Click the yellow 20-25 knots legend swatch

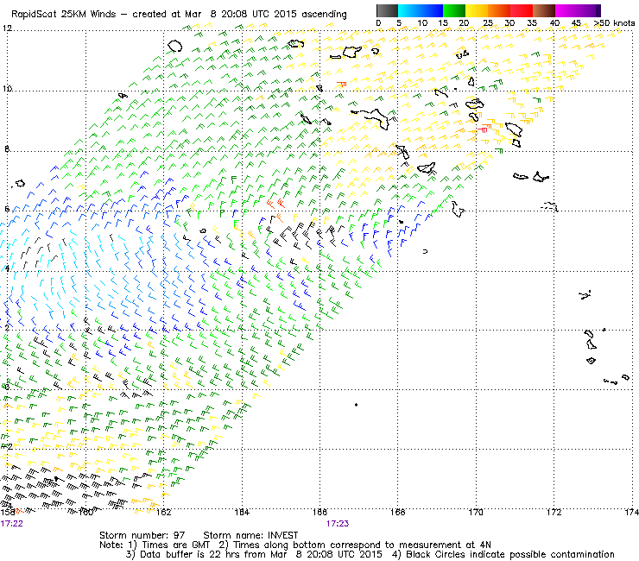(x=477, y=10)
